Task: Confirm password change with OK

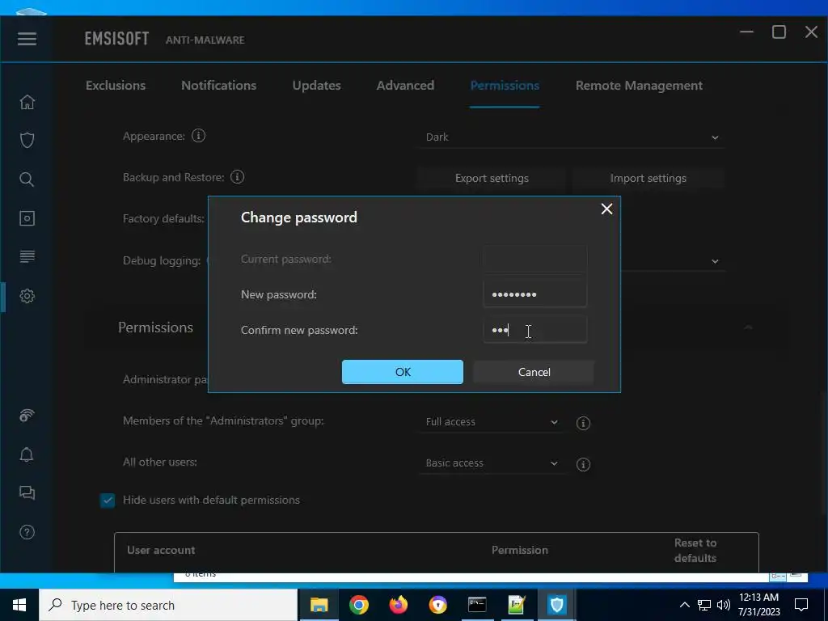Action: pyautogui.click(x=403, y=372)
